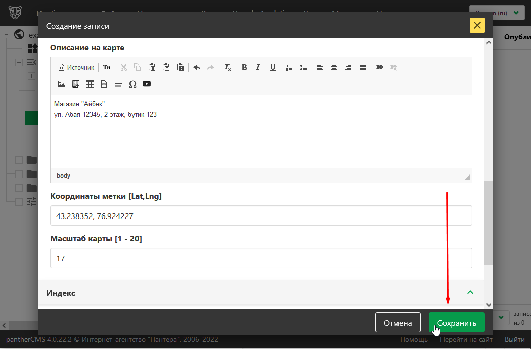The height and width of the screenshot is (349, 531).
Task: Toggle underline formatting
Action: click(x=273, y=67)
